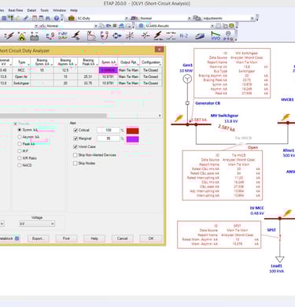Open the SC-Duty study case dropdown
The height and width of the screenshot is (307, 295).
click(126, 18)
